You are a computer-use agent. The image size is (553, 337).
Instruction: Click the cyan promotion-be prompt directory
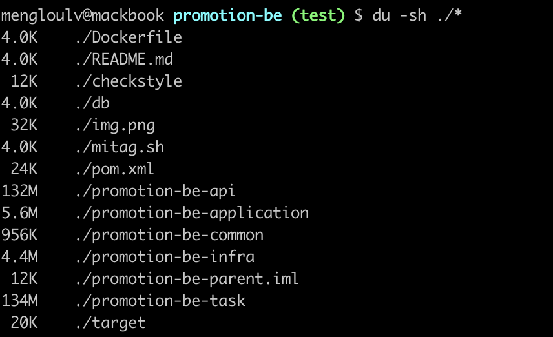228,15
